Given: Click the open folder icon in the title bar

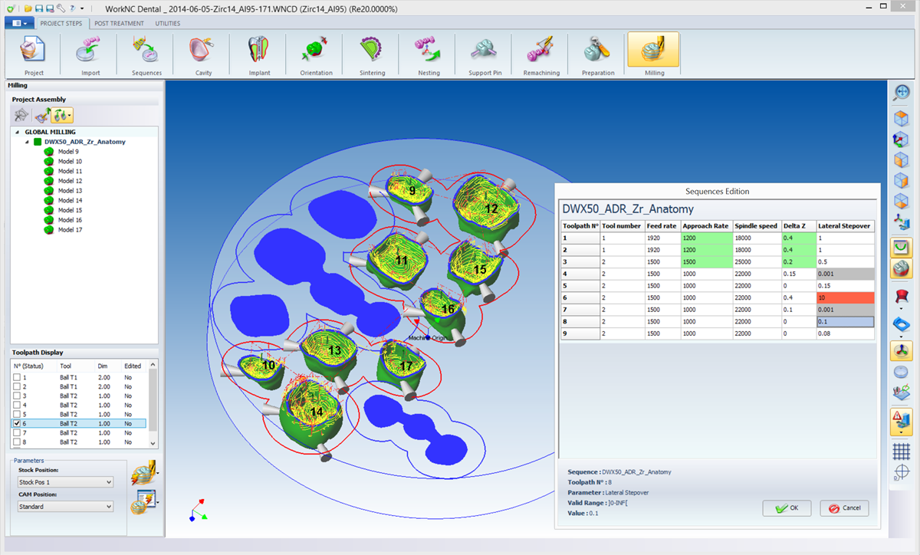Looking at the screenshot, I should click(28, 8).
